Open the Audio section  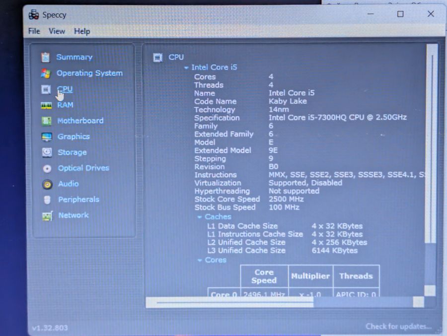click(69, 184)
